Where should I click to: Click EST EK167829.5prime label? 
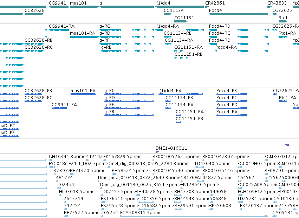[x=122, y=157]
